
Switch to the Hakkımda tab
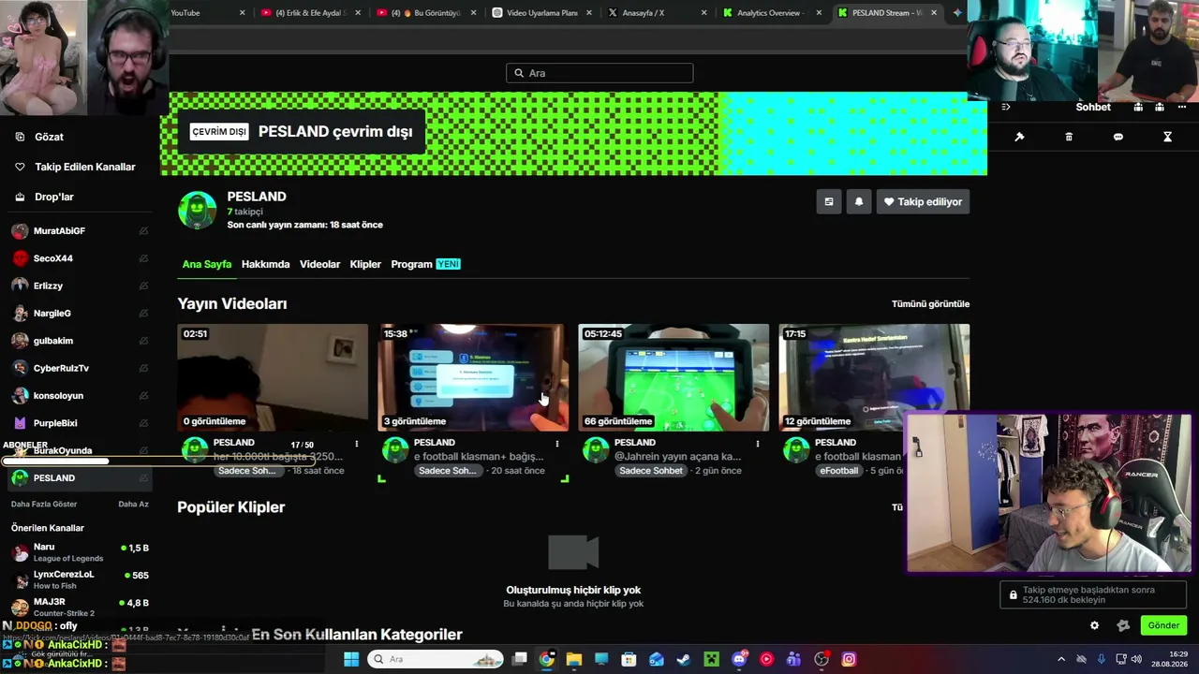[265, 264]
